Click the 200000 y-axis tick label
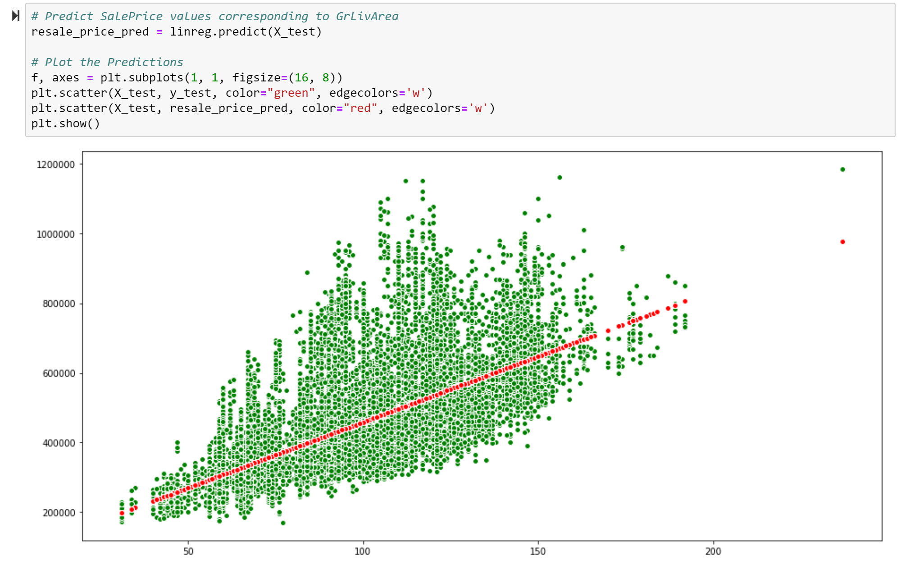This screenshot has height=570, width=901. point(59,513)
